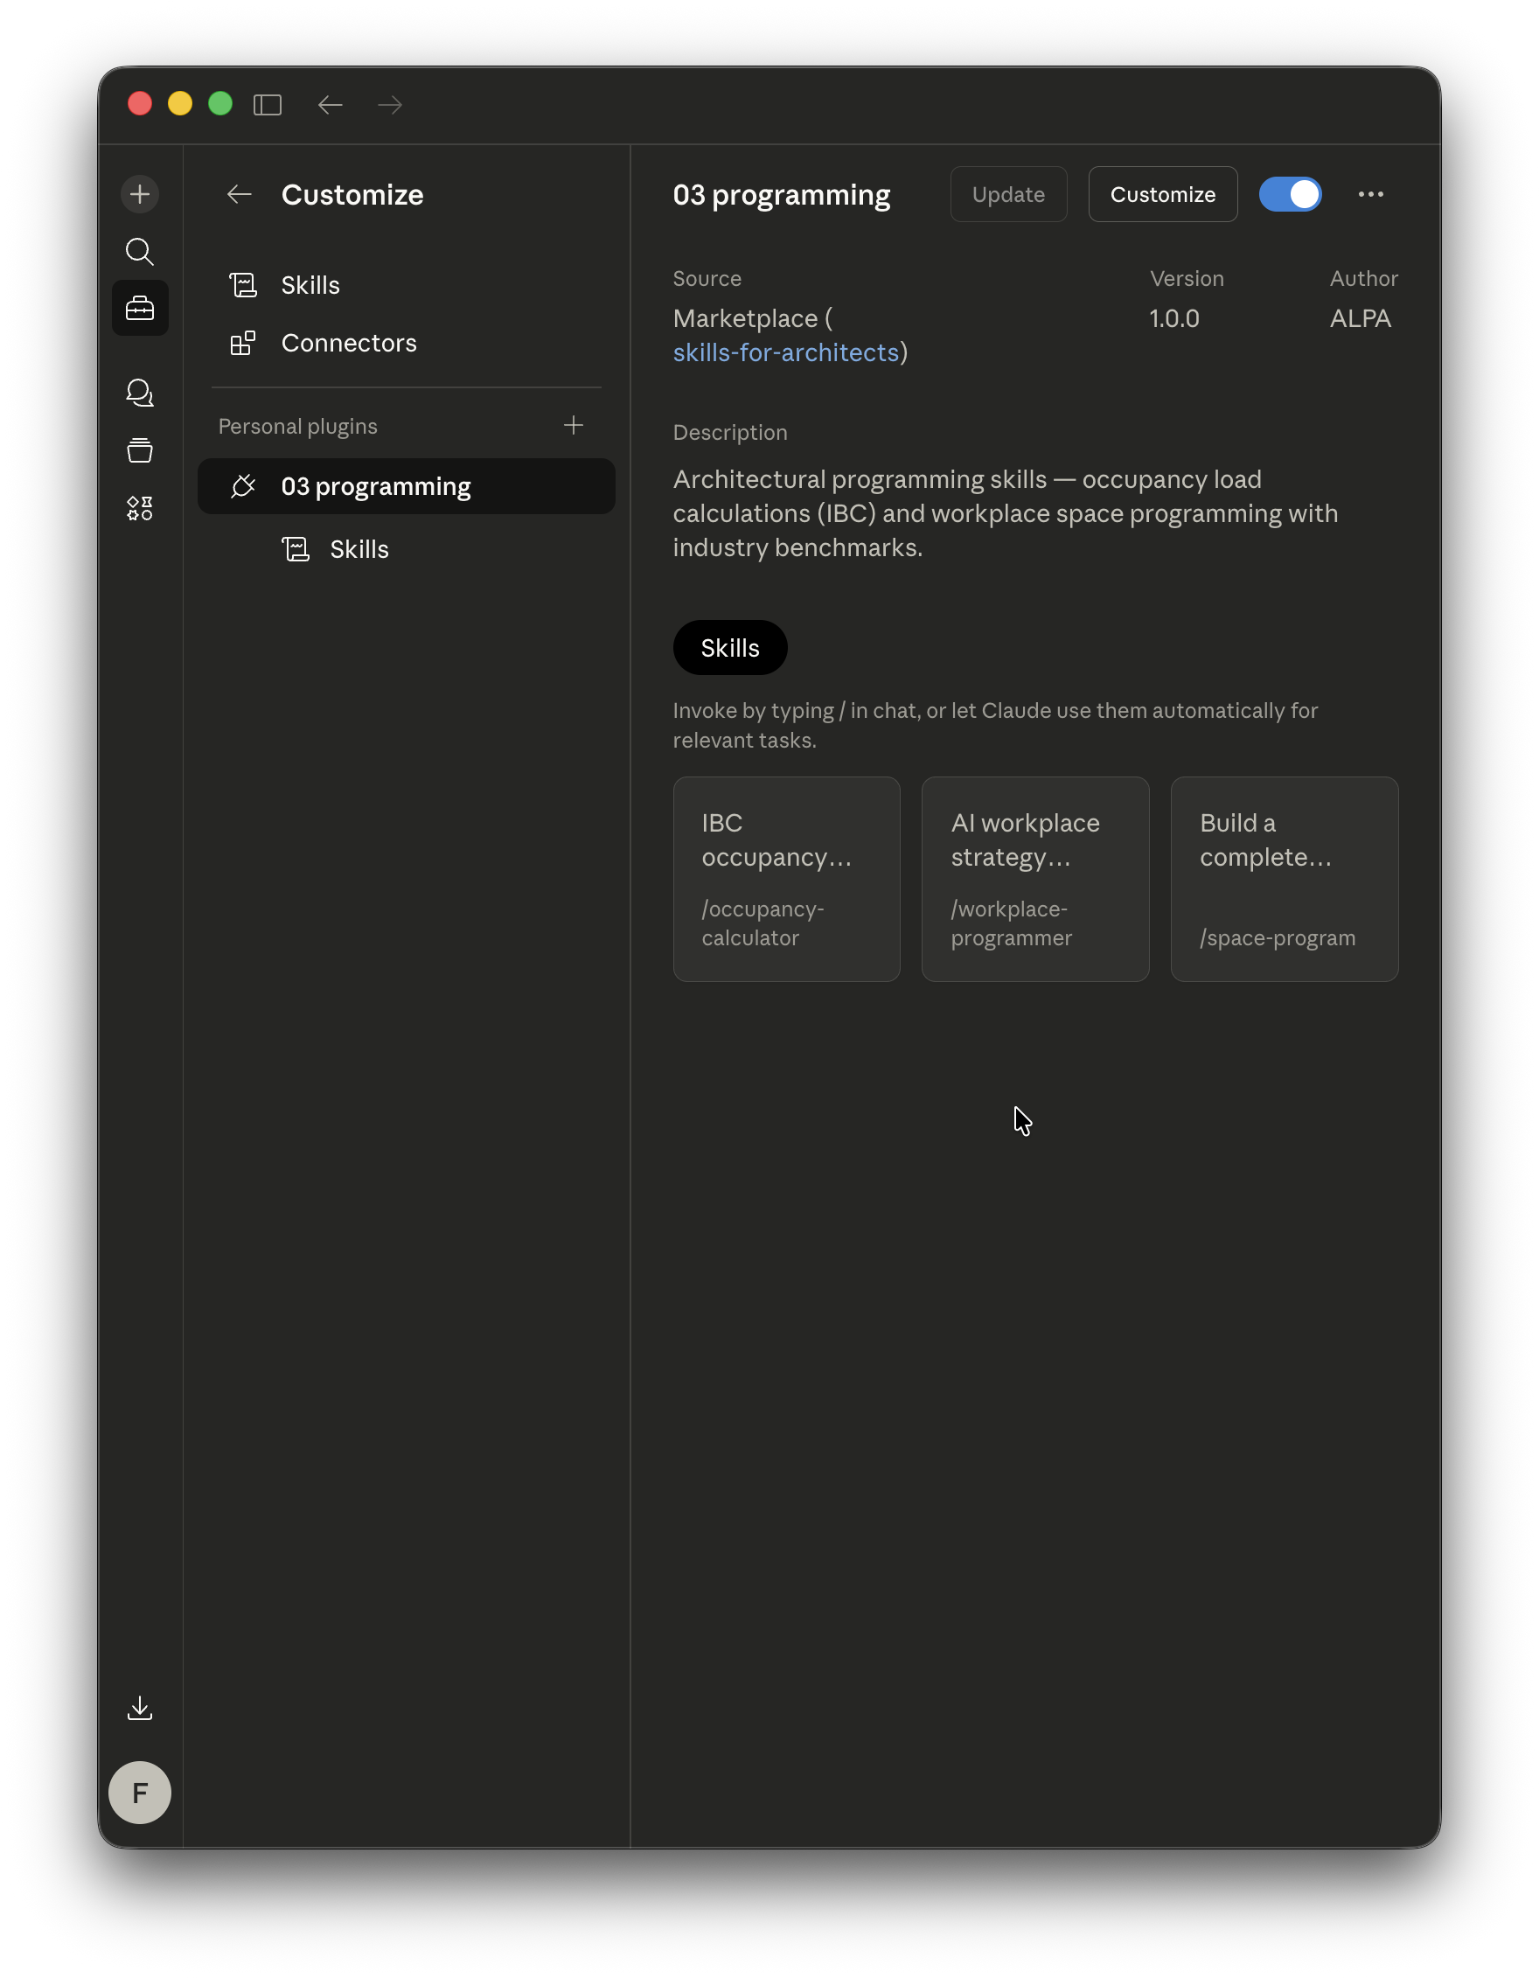Viewport: 1539px width, 1978px height.
Task: Add a personal plugin with the plus button
Action: (575, 425)
